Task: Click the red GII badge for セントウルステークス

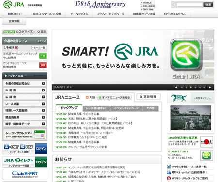Action: (43, 65)
